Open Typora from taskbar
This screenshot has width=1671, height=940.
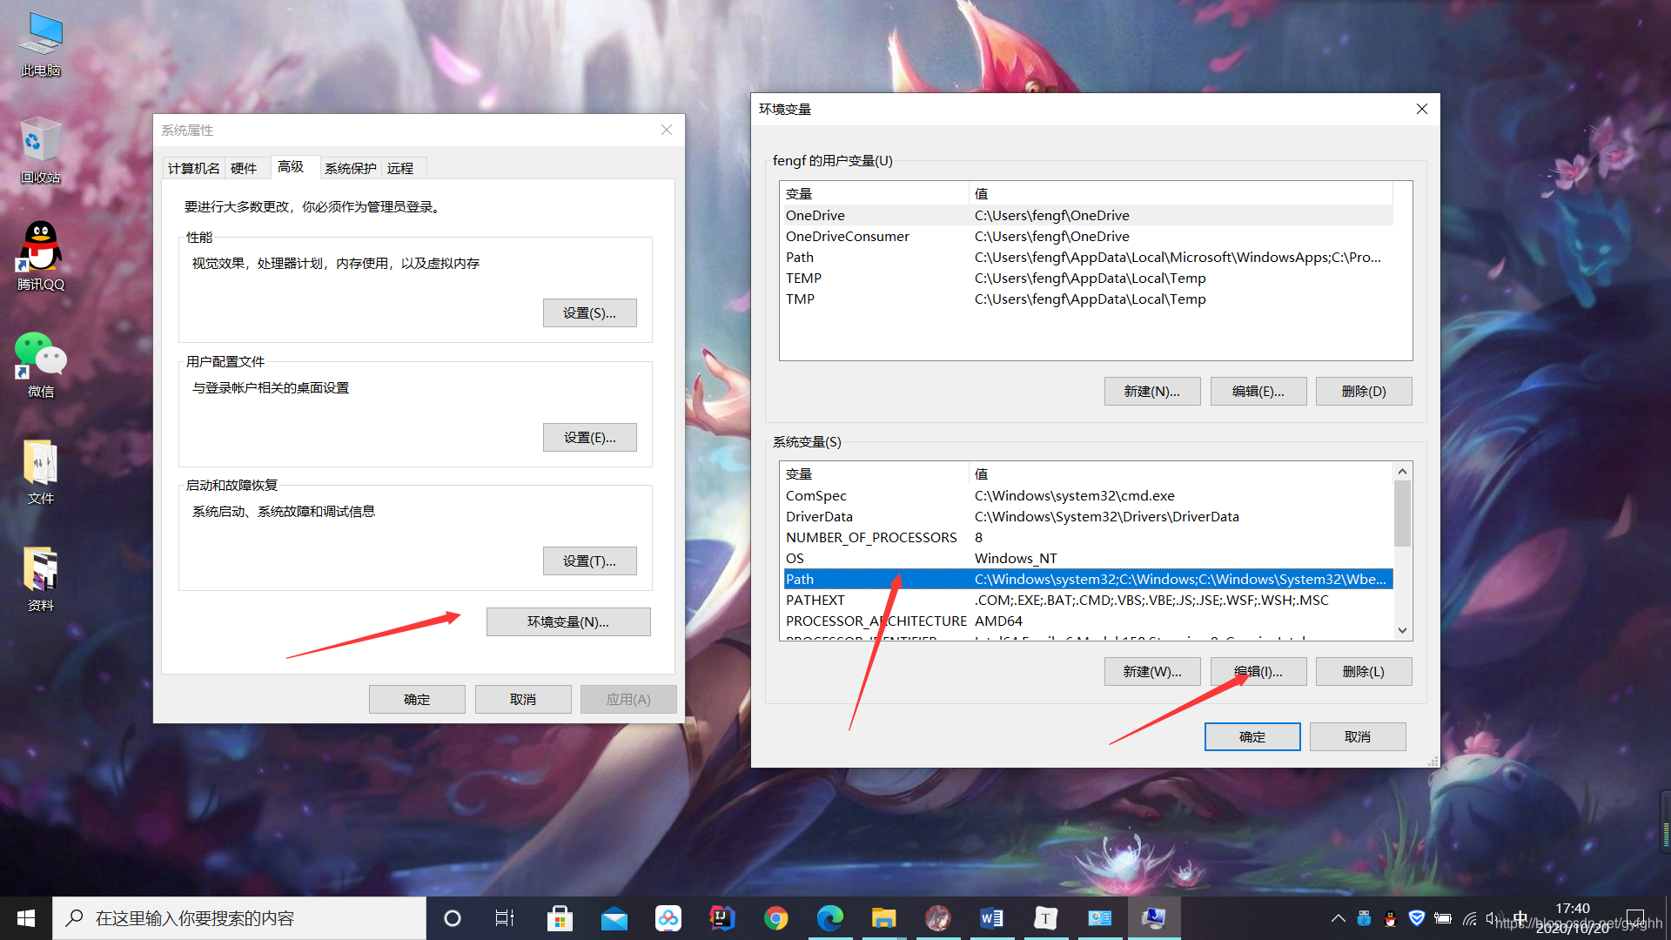(x=1046, y=918)
